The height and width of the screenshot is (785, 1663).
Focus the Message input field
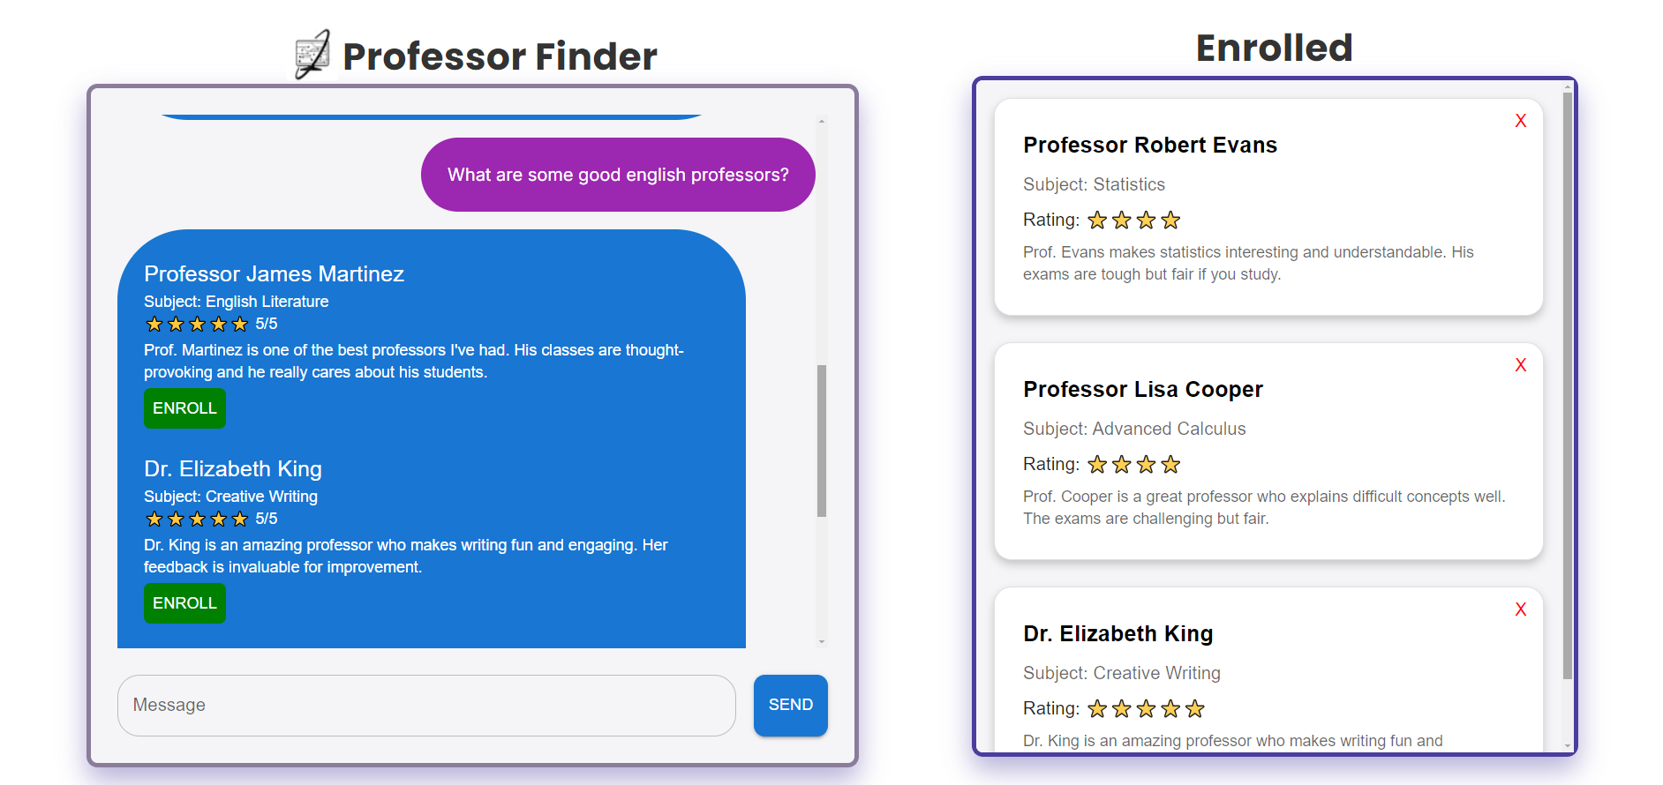[x=426, y=705]
